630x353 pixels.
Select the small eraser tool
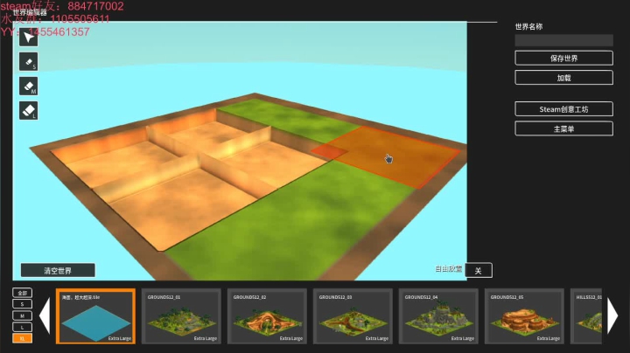click(29, 62)
